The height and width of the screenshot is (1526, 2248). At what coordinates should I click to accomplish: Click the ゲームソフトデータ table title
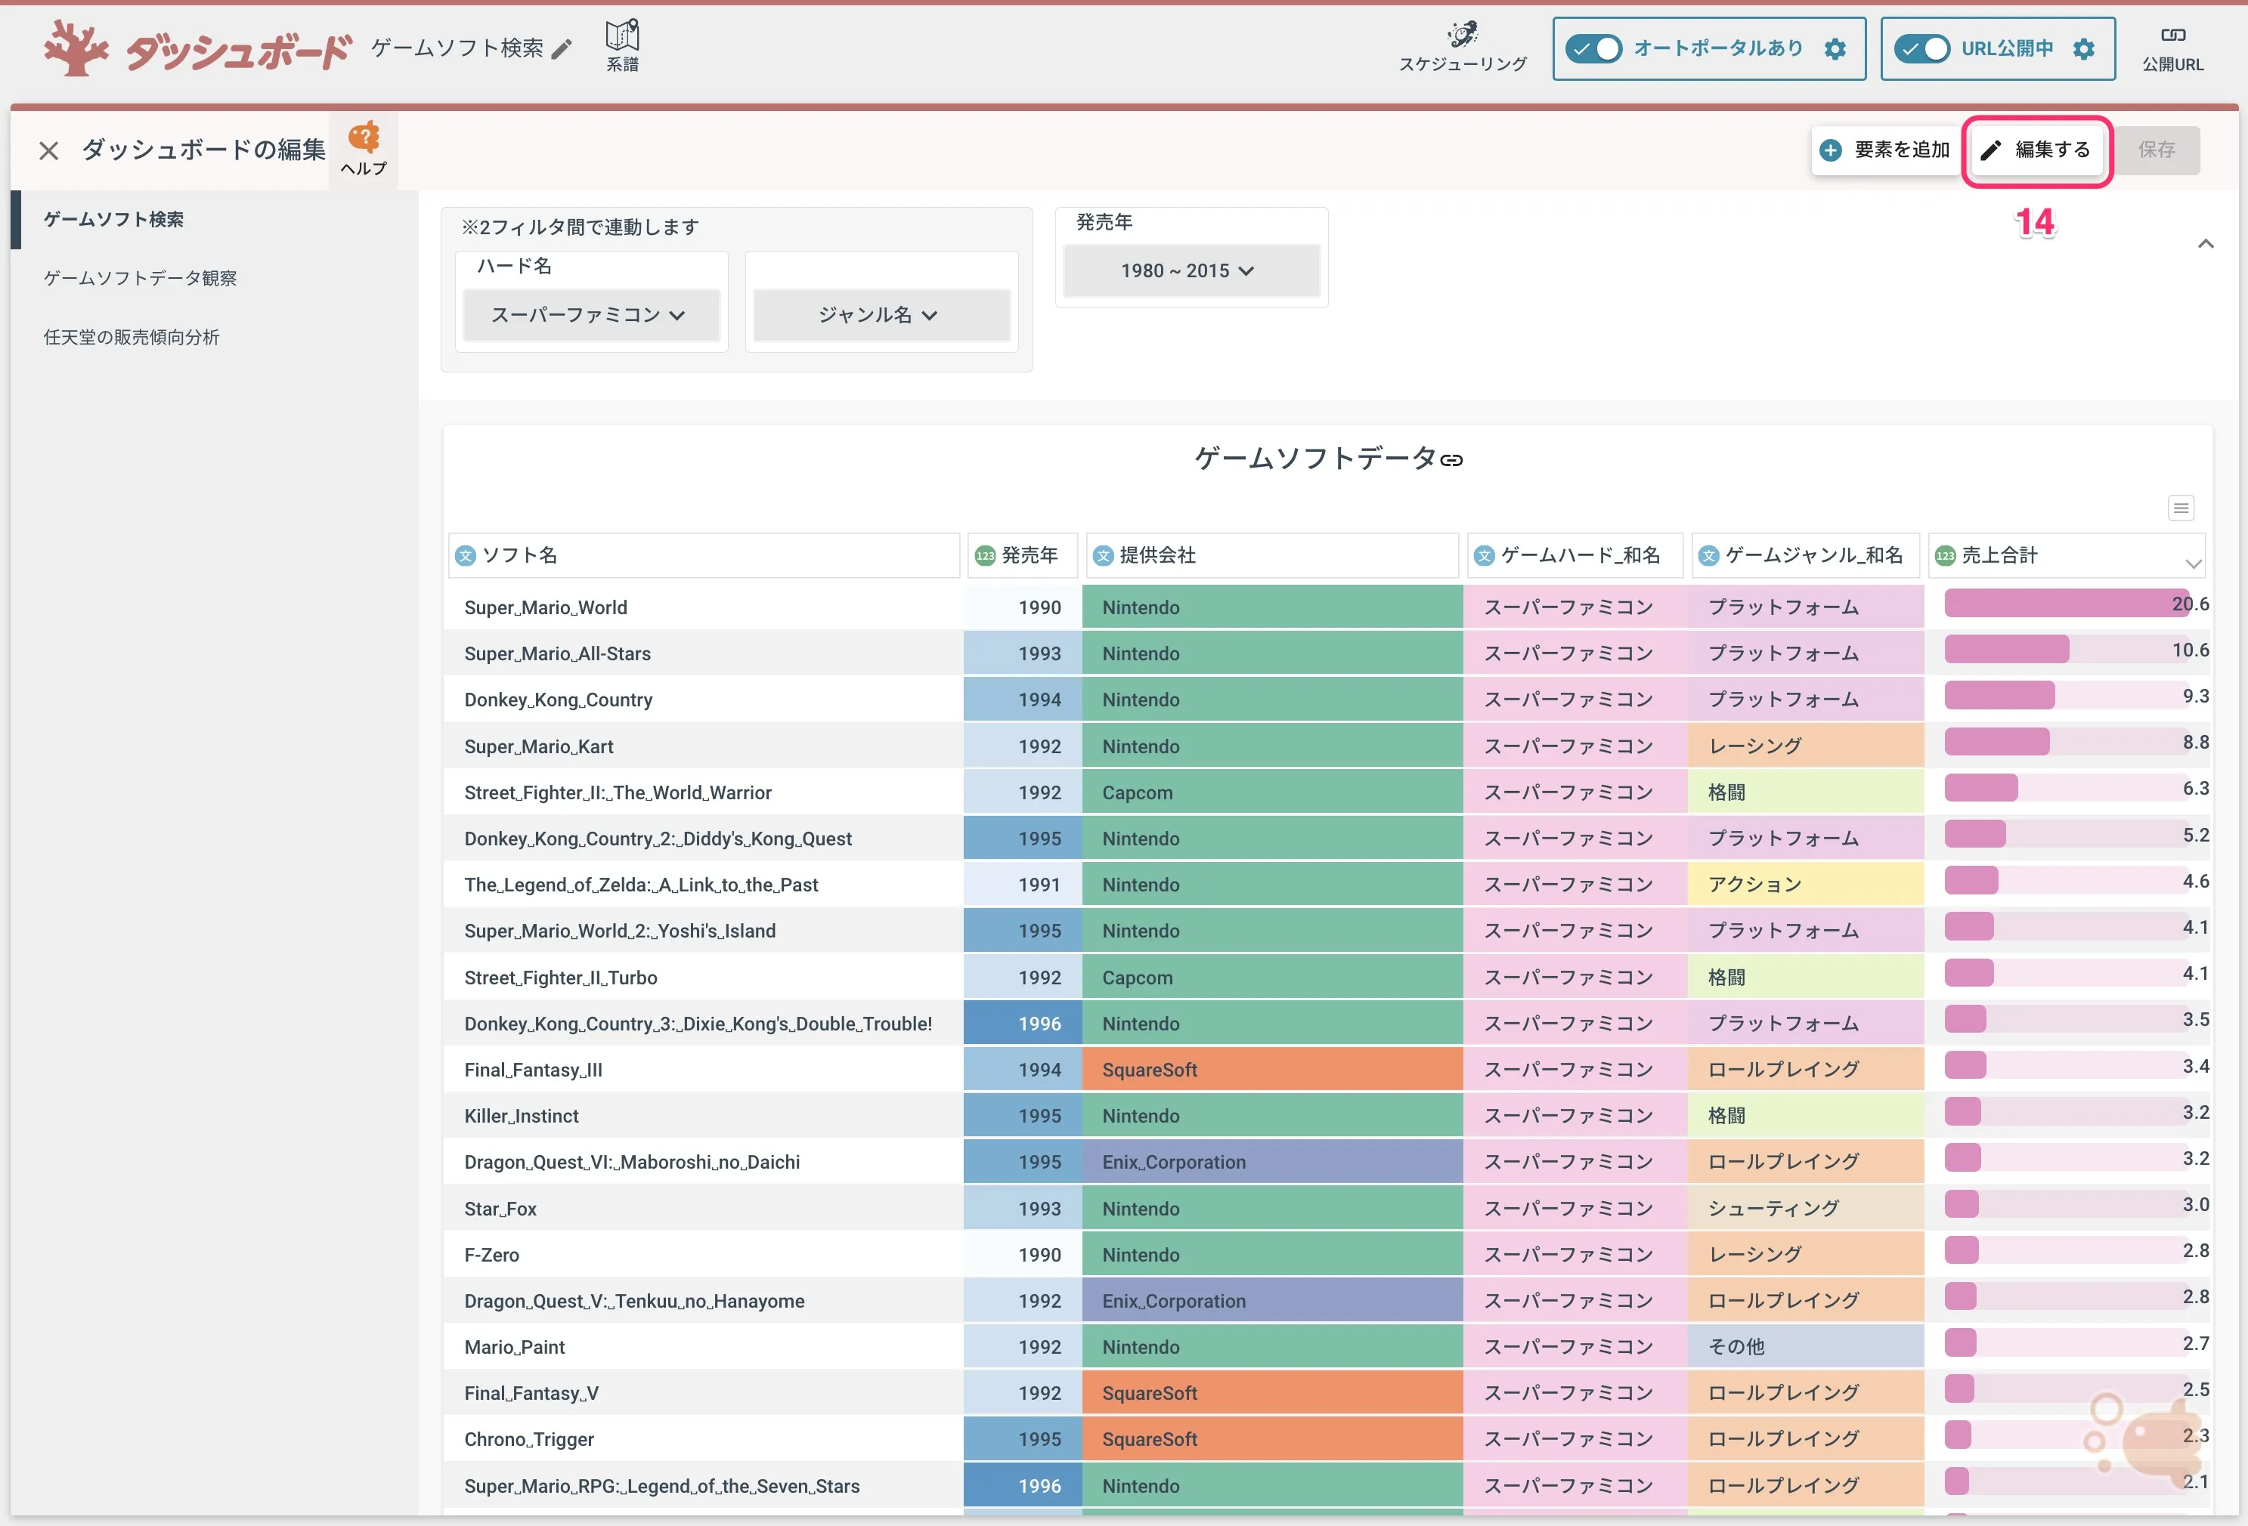1315,458
